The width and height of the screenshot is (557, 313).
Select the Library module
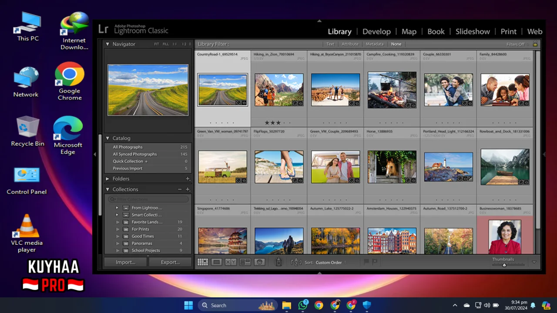click(x=339, y=31)
